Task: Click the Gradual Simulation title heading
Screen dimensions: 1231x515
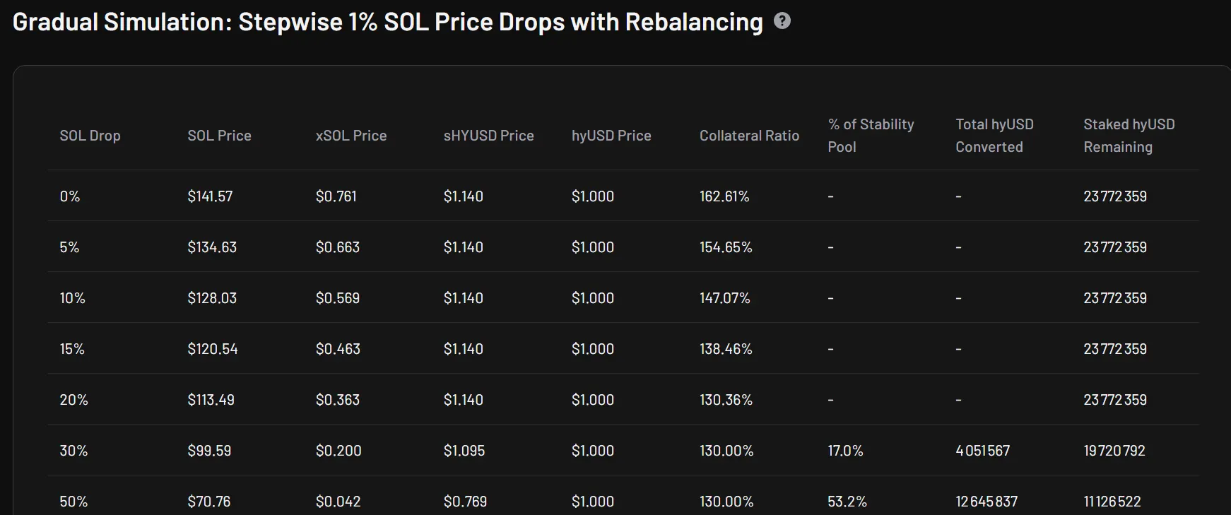Action: 387,22
